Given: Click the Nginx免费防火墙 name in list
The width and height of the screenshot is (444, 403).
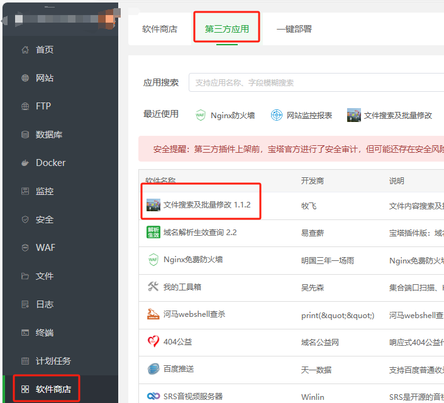Looking at the screenshot, I should (193, 260).
